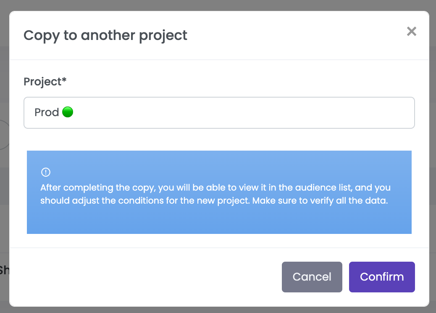The height and width of the screenshot is (313, 436).
Task: Select the "Prod" text in Project field
Action: click(47, 113)
